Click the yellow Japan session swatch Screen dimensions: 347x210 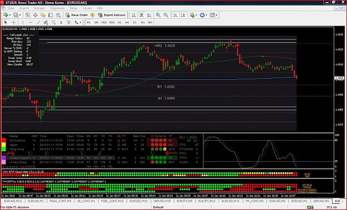[4, 145]
